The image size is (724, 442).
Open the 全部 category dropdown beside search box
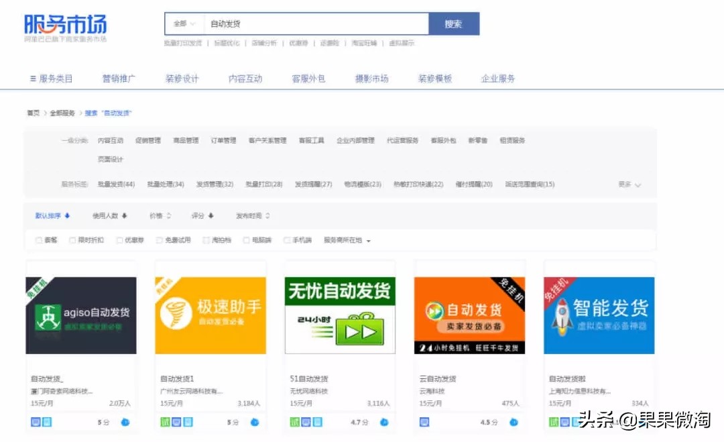(182, 23)
